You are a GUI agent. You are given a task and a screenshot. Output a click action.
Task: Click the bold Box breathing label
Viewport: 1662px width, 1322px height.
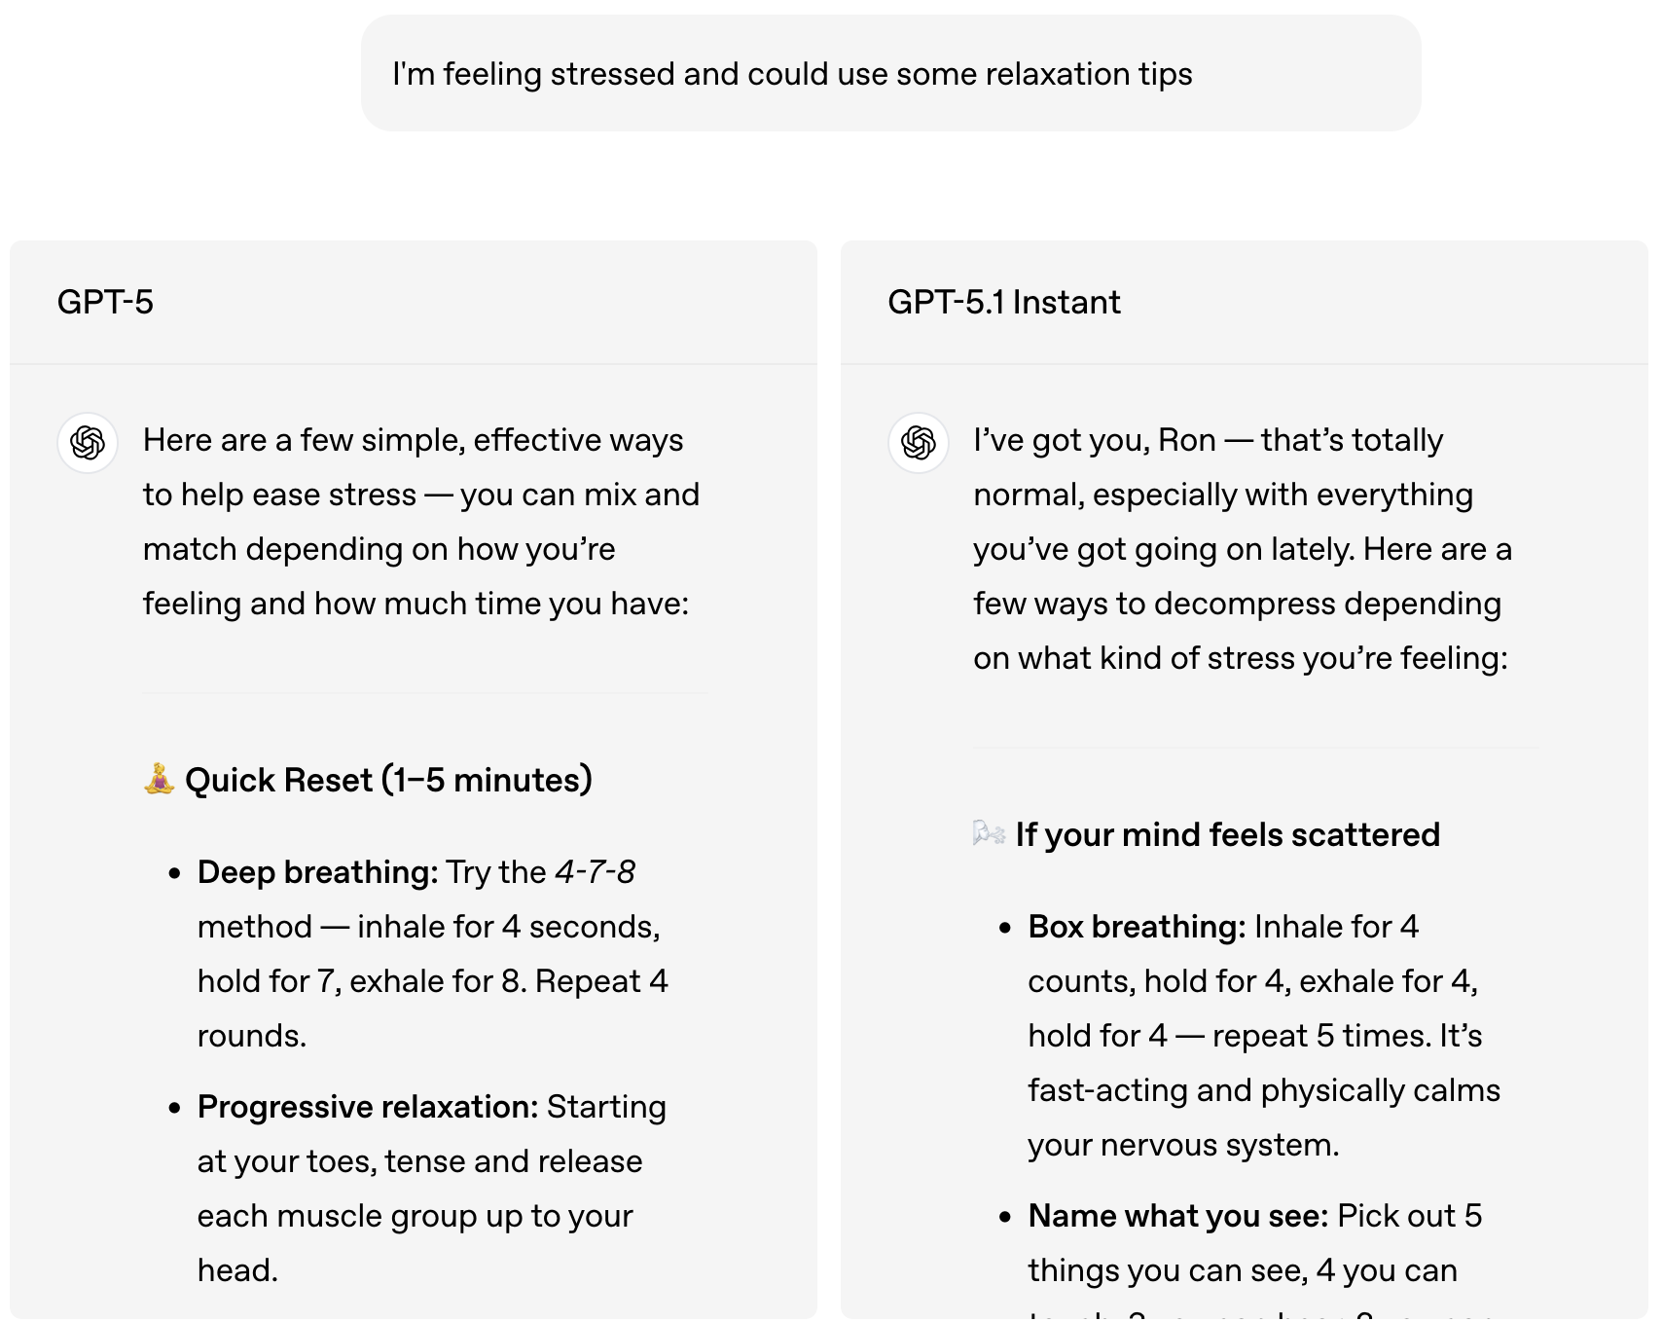(x=1136, y=927)
